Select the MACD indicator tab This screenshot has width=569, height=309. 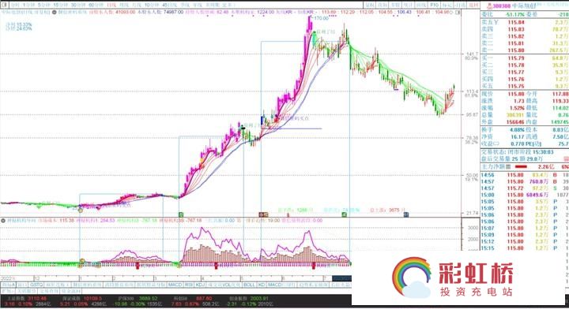(x=175, y=285)
